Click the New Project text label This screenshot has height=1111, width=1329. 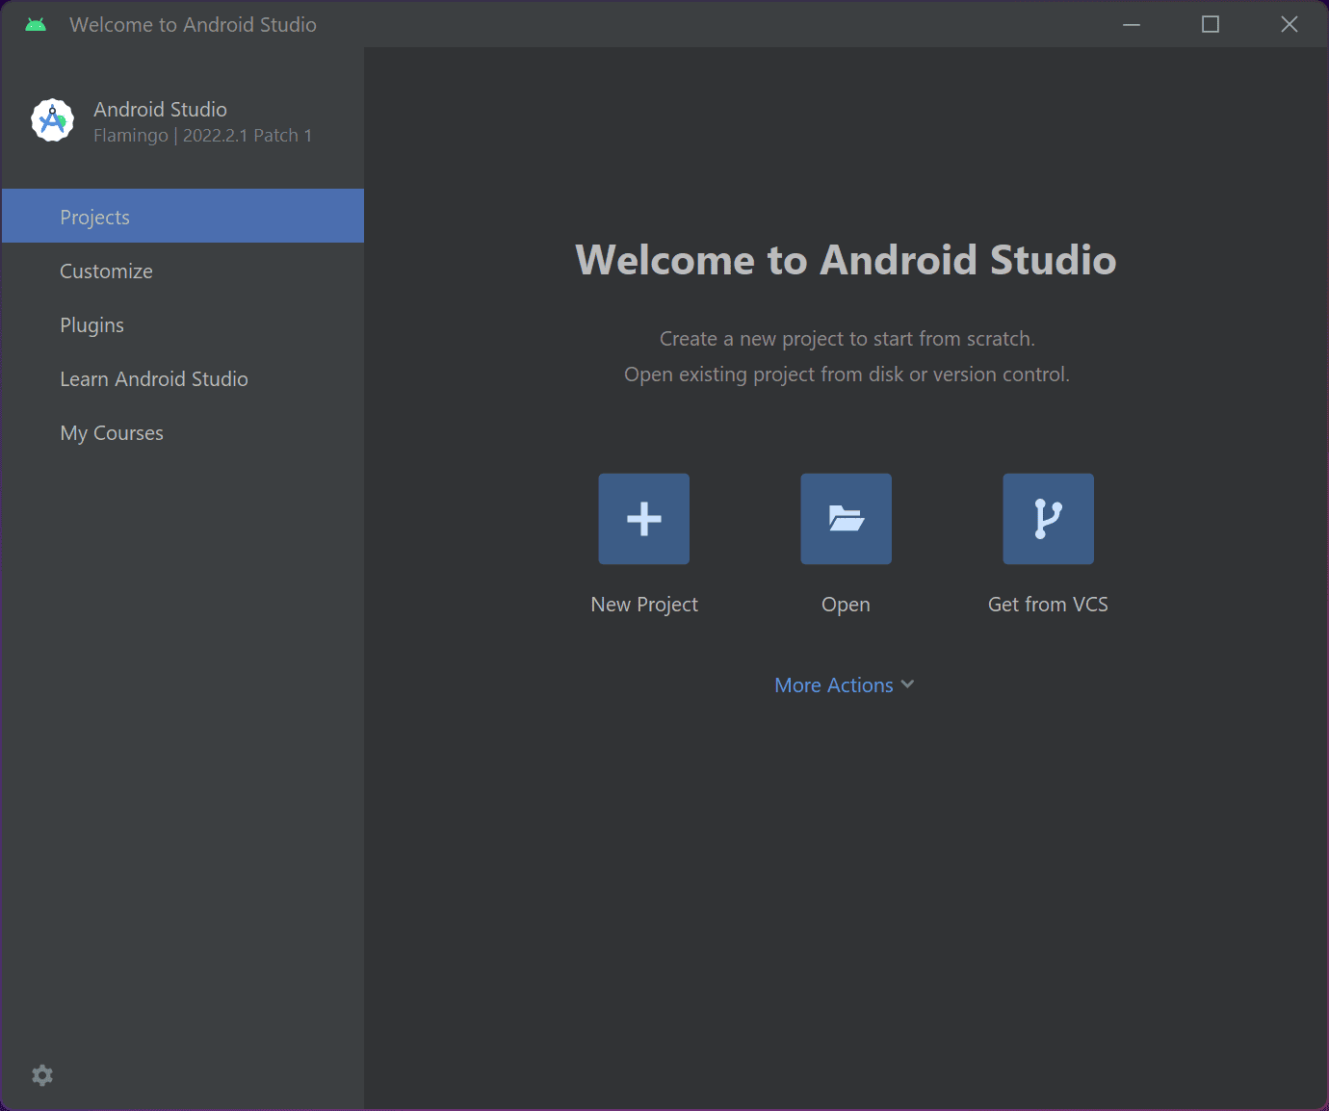644,605
